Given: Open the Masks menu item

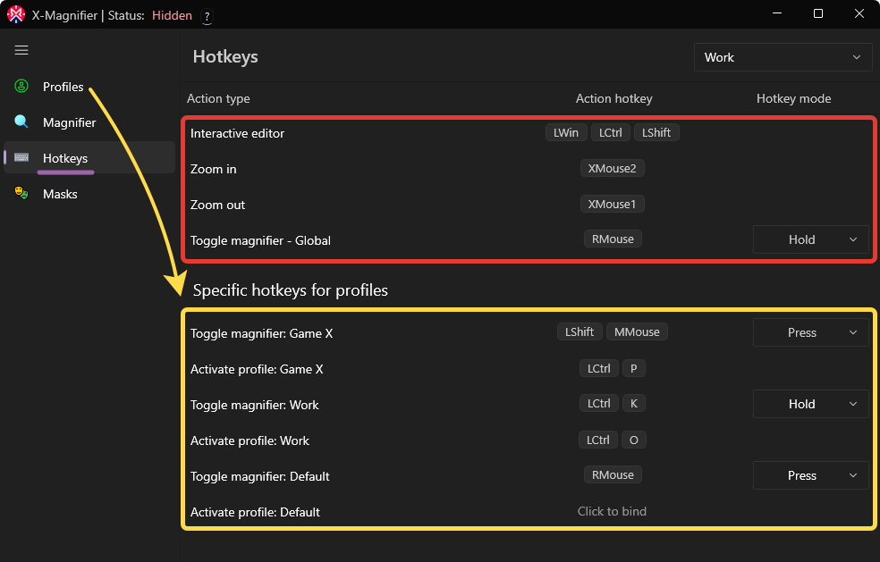Looking at the screenshot, I should (x=60, y=194).
